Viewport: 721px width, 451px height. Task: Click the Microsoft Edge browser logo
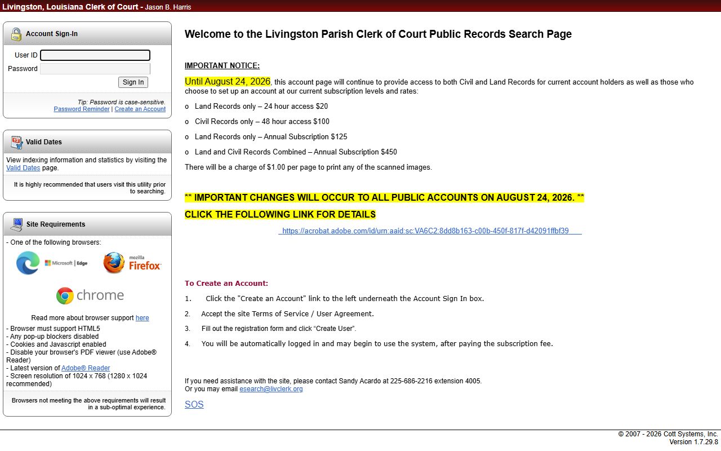tap(52, 263)
